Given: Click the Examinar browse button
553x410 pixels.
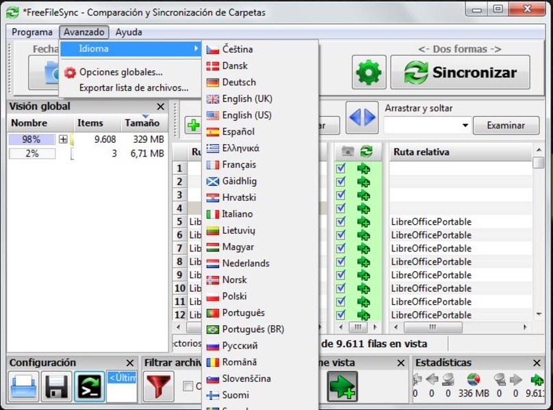Looking at the screenshot, I should coord(506,125).
